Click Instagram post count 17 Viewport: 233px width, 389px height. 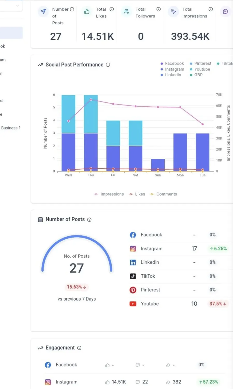[x=194, y=249]
